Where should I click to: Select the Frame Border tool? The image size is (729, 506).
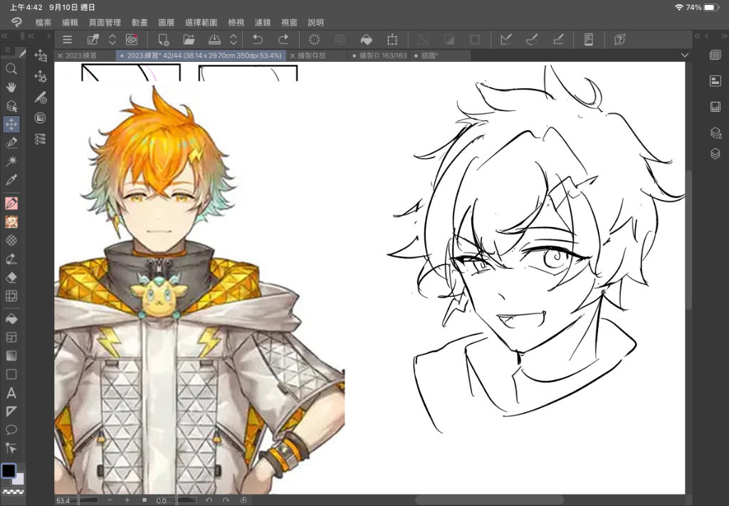pos(11,337)
